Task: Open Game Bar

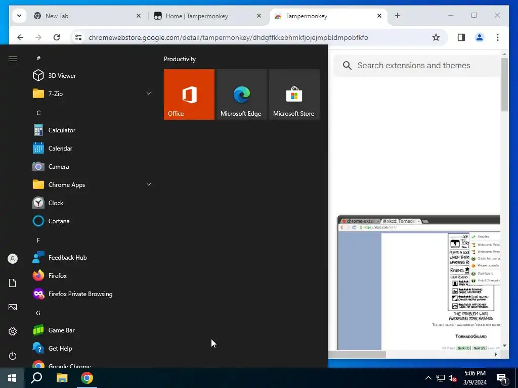Action: click(x=93, y=330)
